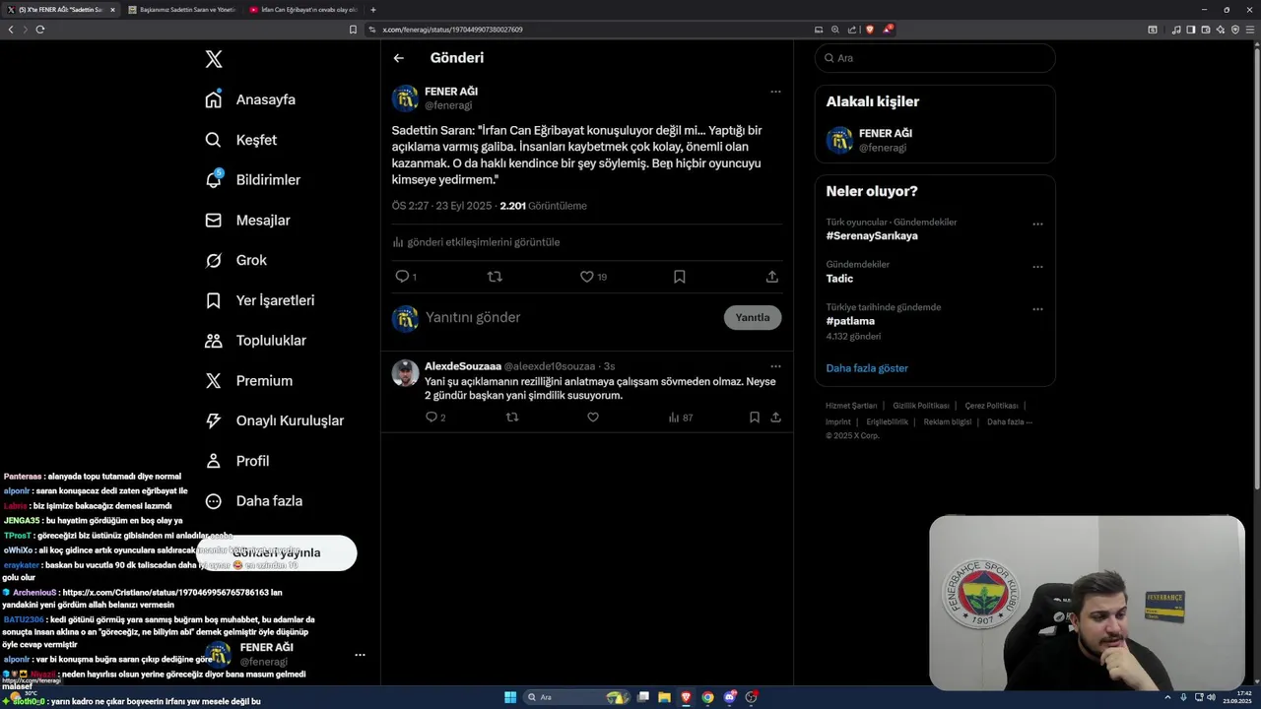Open #SerenaySarıkaya trend
The width and height of the screenshot is (1261, 709).
tap(872, 236)
